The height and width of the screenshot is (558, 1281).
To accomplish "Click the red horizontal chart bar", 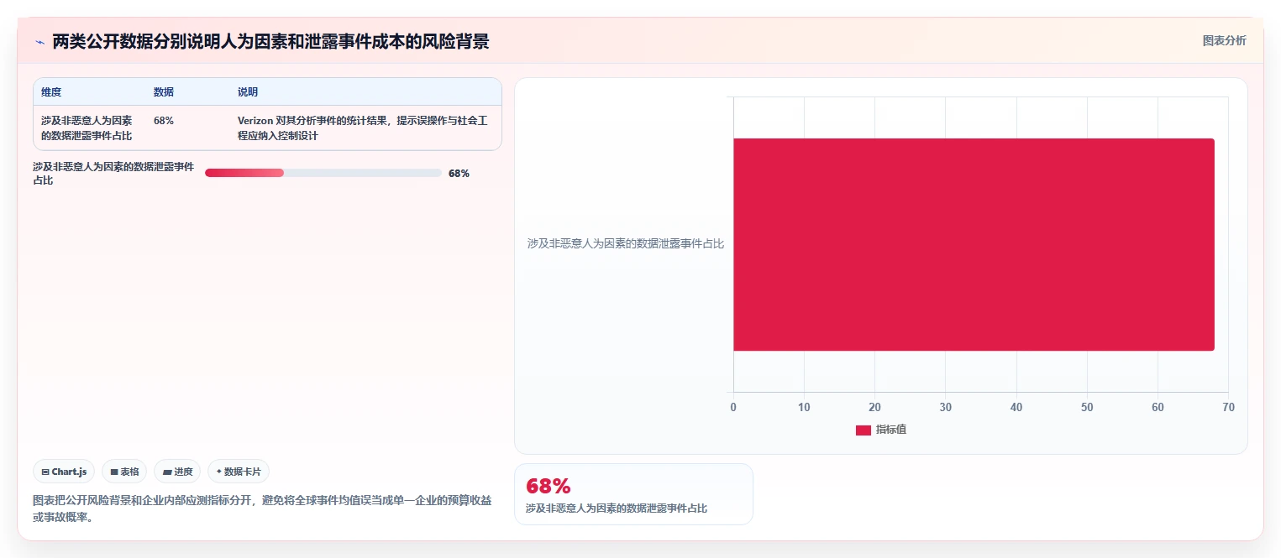I will tap(974, 244).
